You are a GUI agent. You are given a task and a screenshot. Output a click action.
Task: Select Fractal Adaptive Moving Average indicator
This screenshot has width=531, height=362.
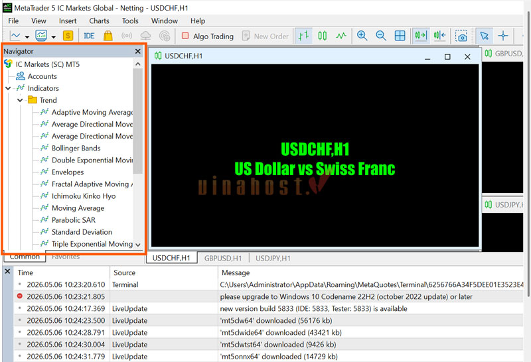(92, 184)
